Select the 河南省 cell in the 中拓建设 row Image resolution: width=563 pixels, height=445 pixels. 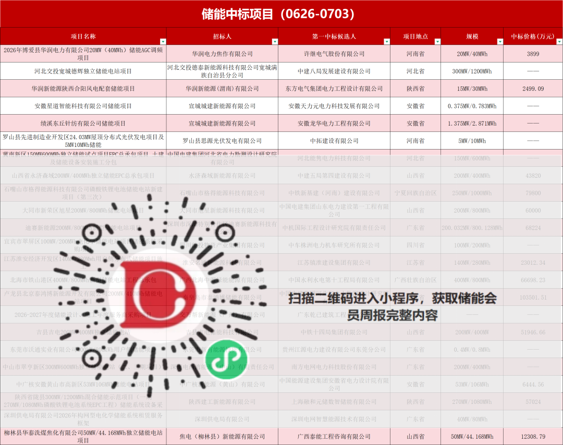coord(415,141)
